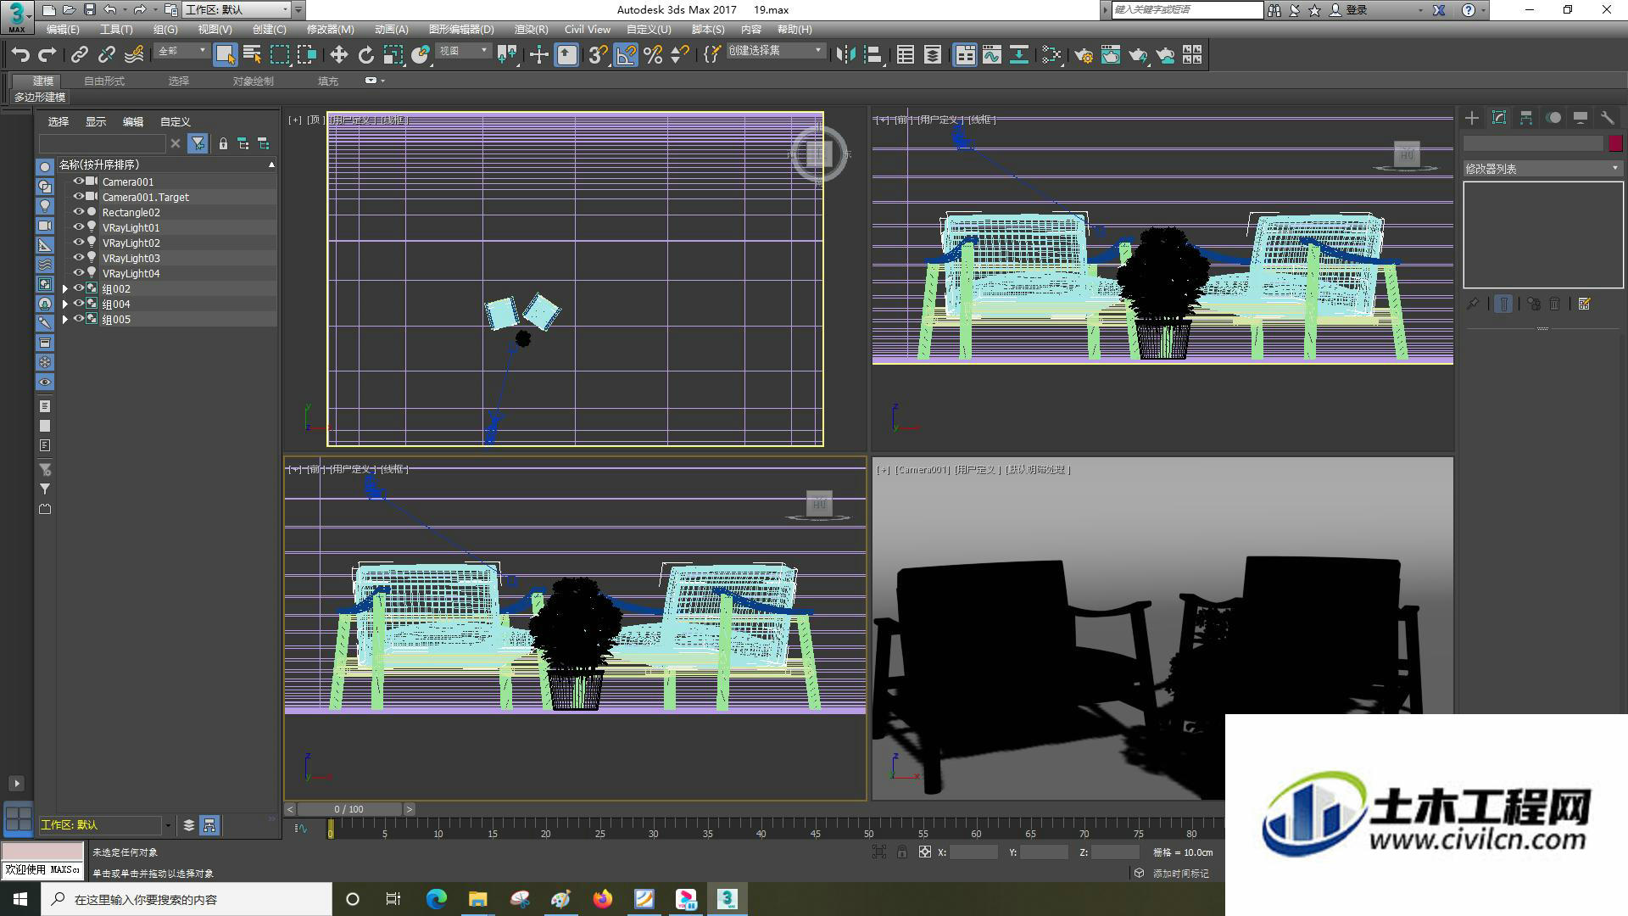Open the 工作区: 默认 workspace dropdown
This screenshot has width=1628, height=916.
click(x=236, y=9)
